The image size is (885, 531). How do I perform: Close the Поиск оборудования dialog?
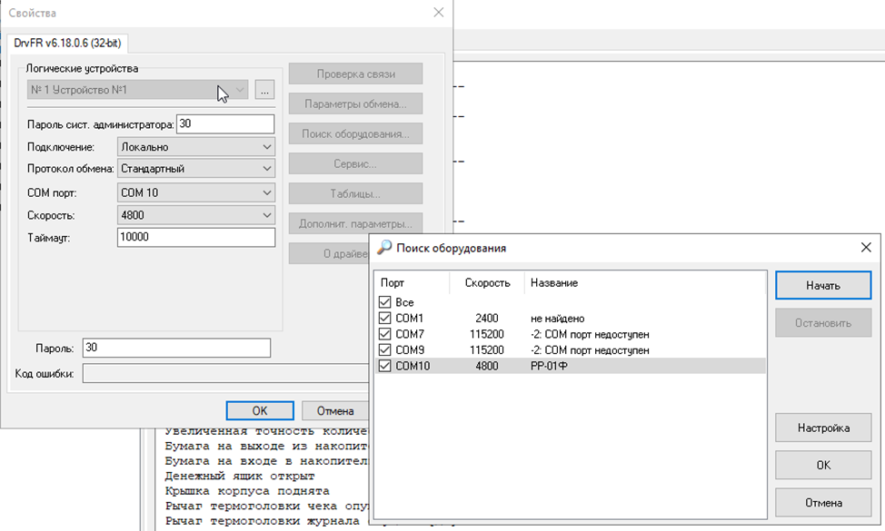[866, 248]
